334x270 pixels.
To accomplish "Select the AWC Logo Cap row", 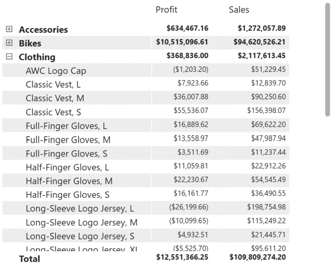I will (56, 71).
